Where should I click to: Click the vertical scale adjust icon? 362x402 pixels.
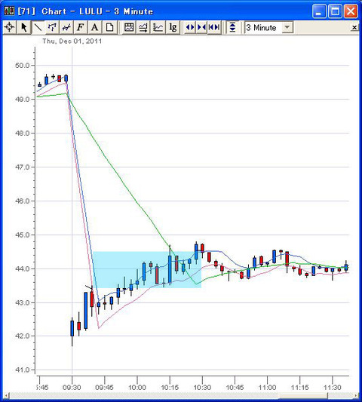[232, 27]
